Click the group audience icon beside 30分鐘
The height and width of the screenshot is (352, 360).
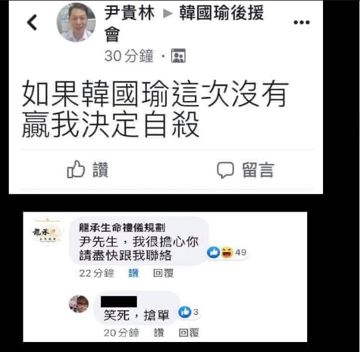point(178,56)
